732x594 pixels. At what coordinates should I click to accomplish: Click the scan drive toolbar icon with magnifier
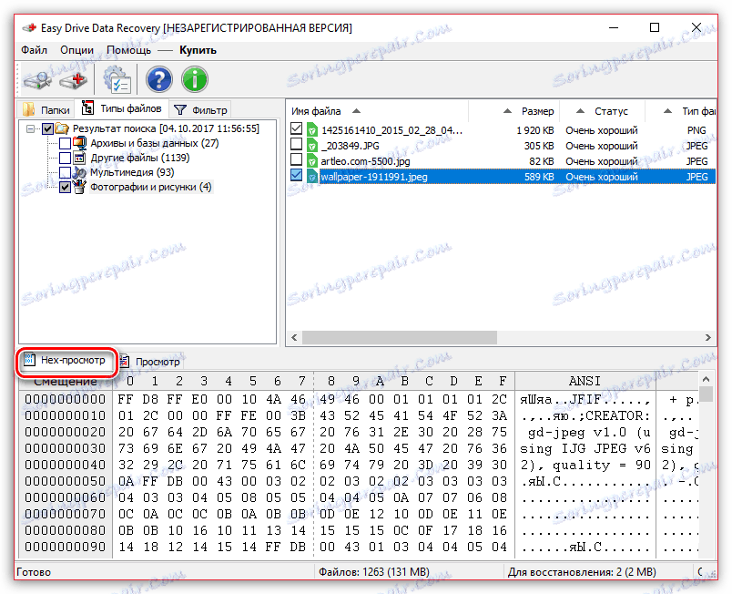pos(37,80)
